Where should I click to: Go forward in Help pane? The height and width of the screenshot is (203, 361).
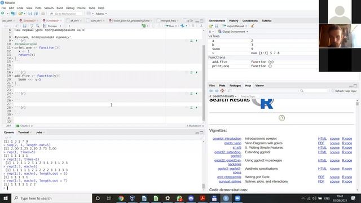217,91
